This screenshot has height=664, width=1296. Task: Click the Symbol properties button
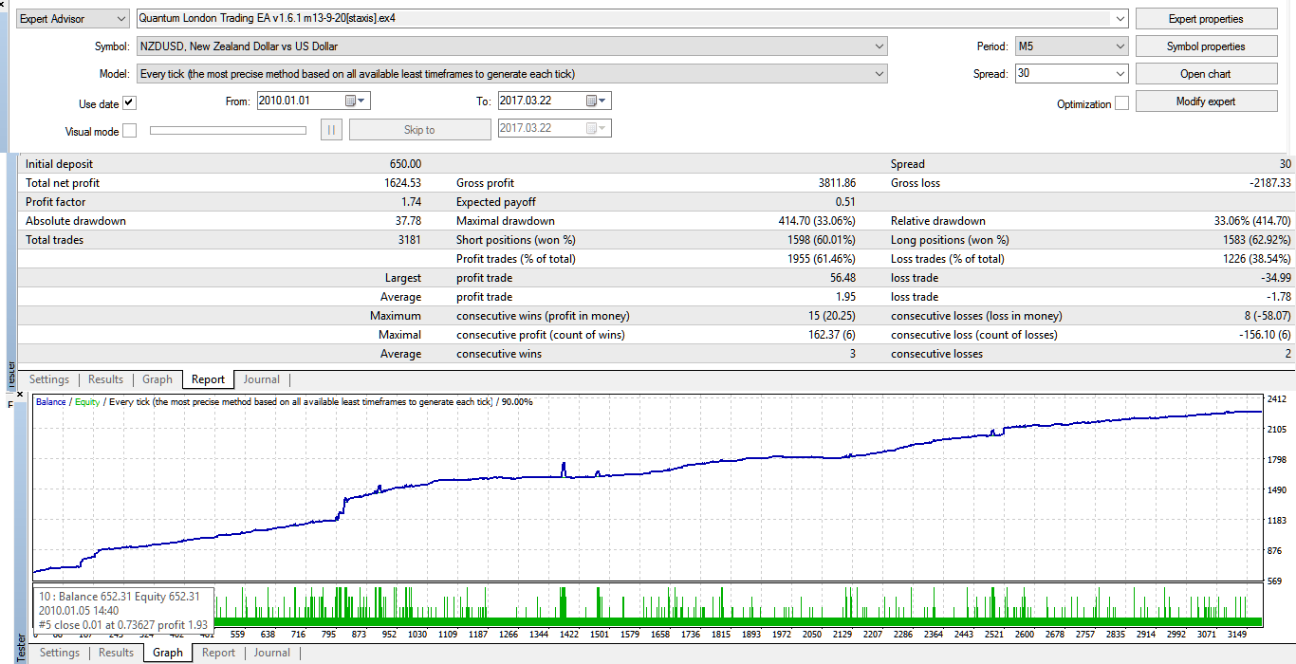tap(1206, 46)
